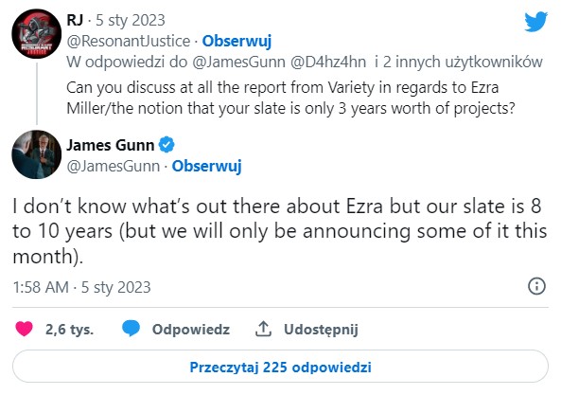The image size is (561, 395).
Task: Open the @ResonantJustice handle
Action: click(x=129, y=41)
